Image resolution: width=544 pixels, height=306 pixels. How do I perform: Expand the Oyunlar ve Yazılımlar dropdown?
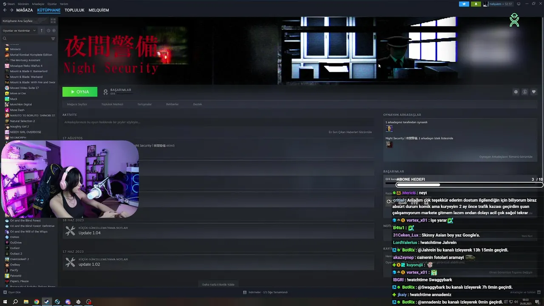click(20, 31)
